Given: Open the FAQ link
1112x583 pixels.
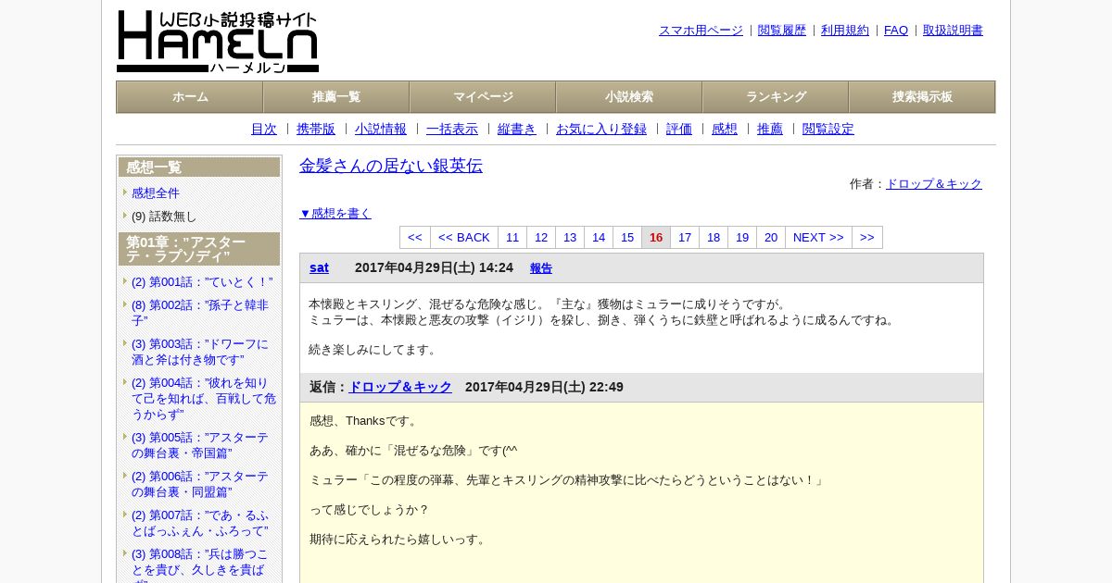Looking at the screenshot, I should tap(896, 31).
